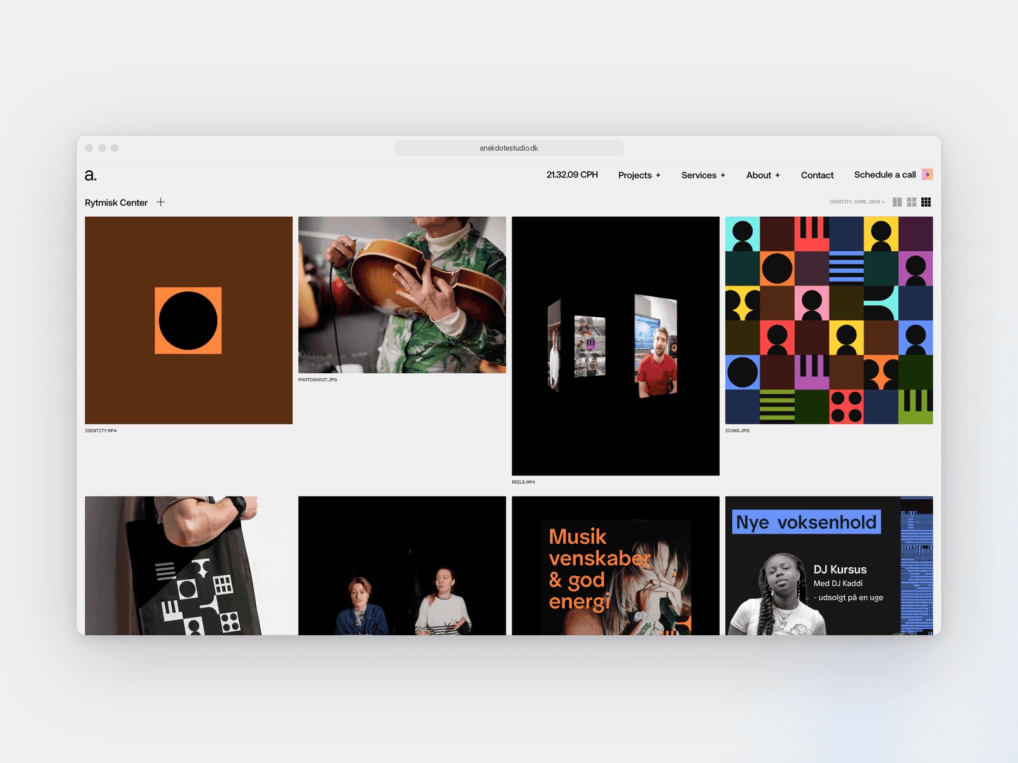Image resolution: width=1018 pixels, height=763 pixels.
Task: Click the PHOTOSHOOT.JPG caption
Action: (317, 380)
